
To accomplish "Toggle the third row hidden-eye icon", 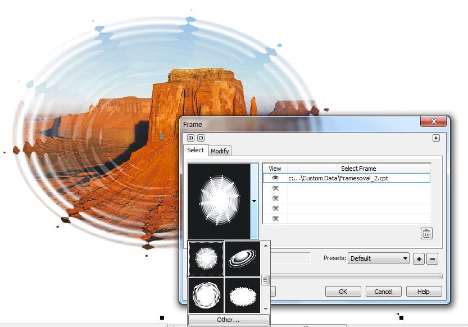I will point(275,198).
